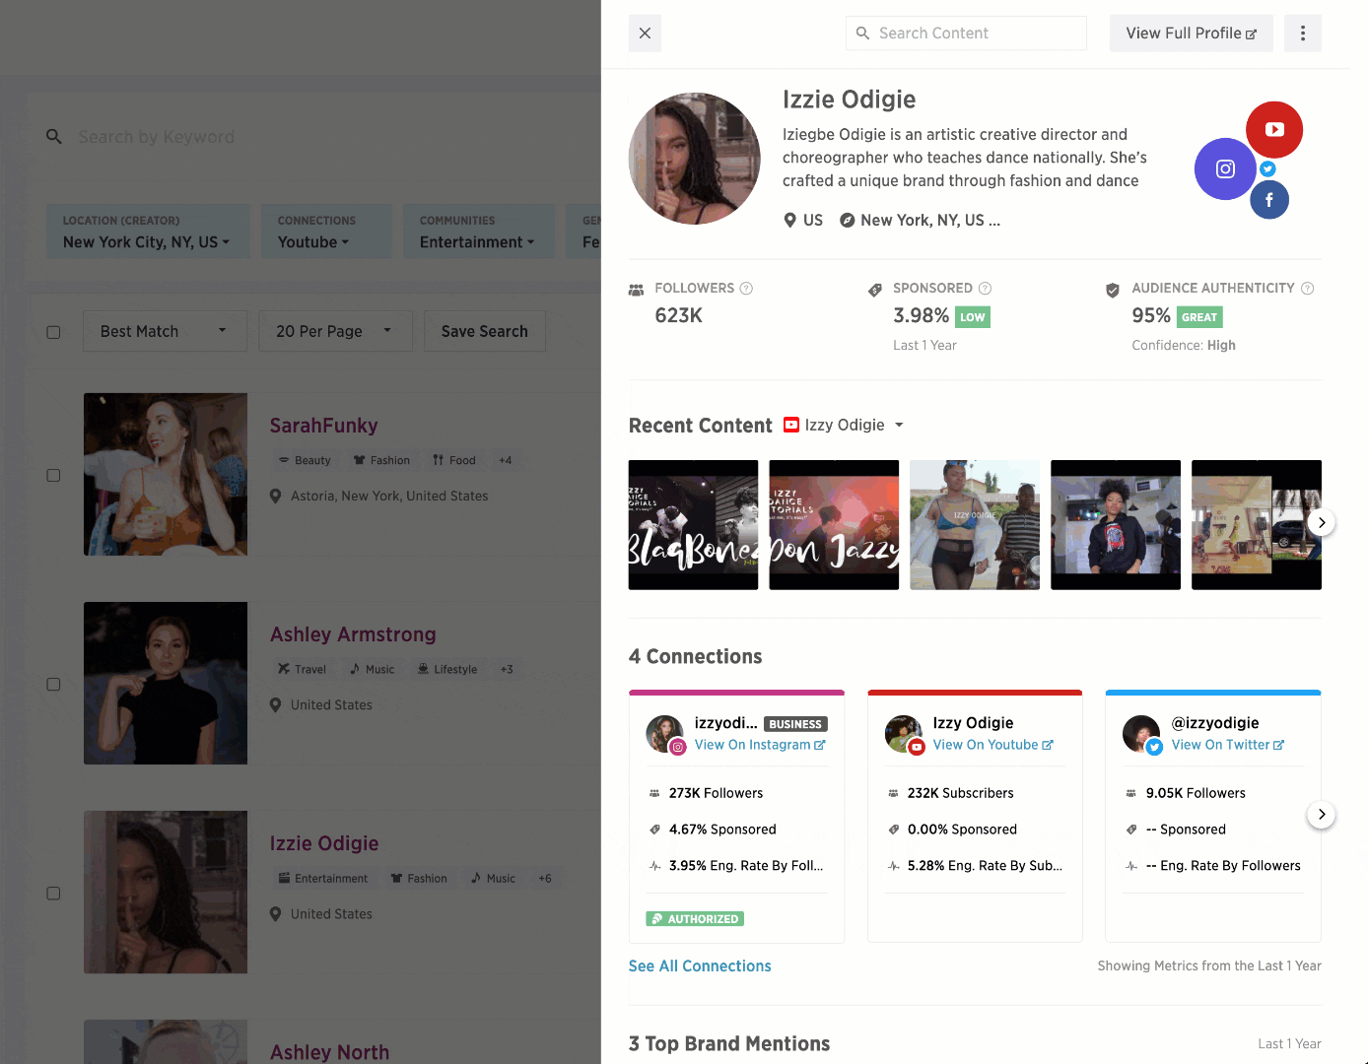Click the green GREAT authenticity badge
Viewport: 1368px width, 1064px height.
click(1199, 317)
